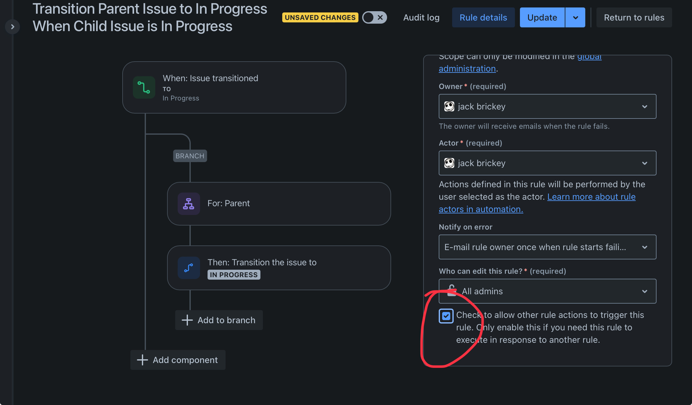
Task: Dismiss unsaved changes with the X button
Action: tap(381, 17)
